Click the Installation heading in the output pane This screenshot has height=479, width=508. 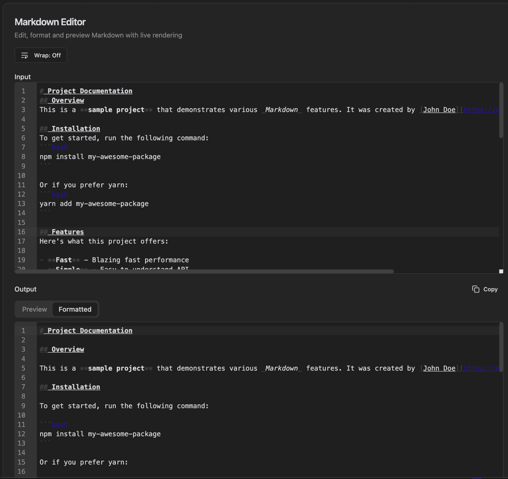pyautogui.click(x=70, y=386)
